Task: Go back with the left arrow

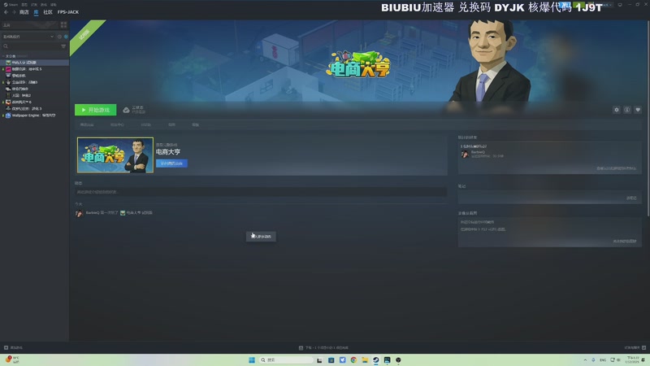Action: (6, 12)
